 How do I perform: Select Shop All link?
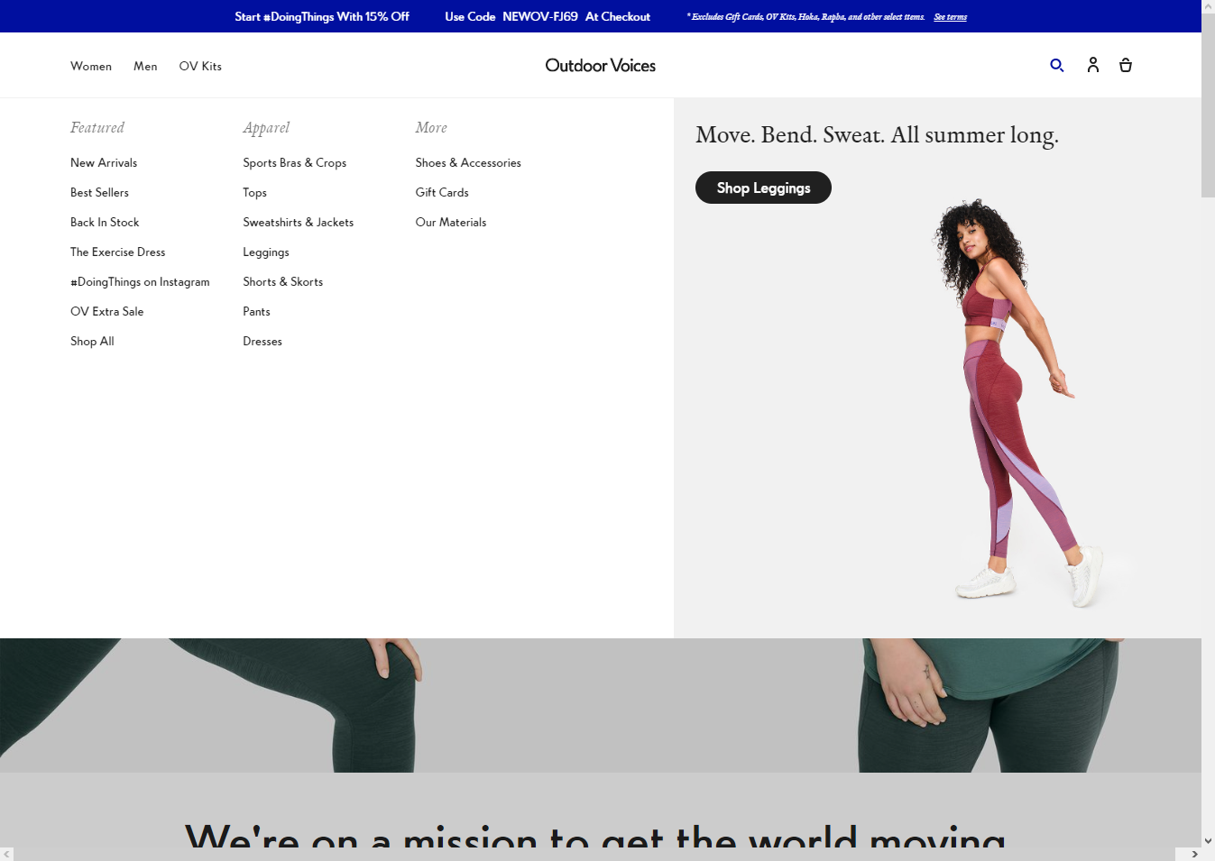point(92,342)
